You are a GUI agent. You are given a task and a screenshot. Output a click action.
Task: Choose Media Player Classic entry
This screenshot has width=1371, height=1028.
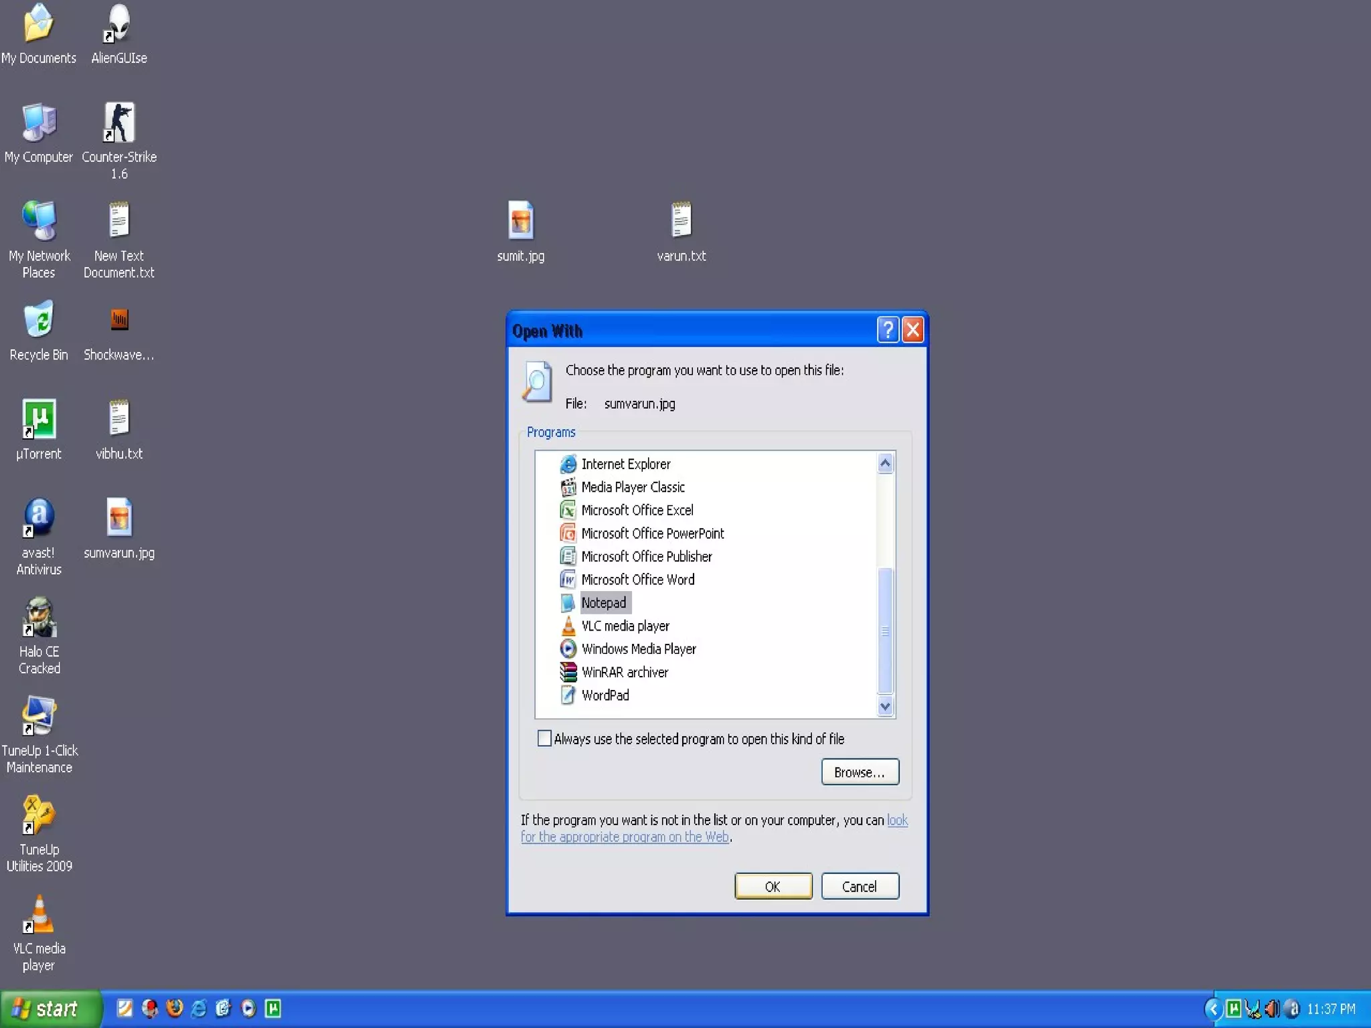point(633,487)
